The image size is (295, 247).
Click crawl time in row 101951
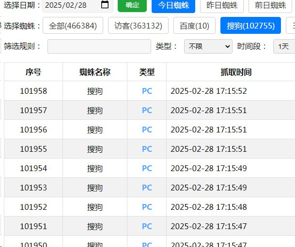209,226
